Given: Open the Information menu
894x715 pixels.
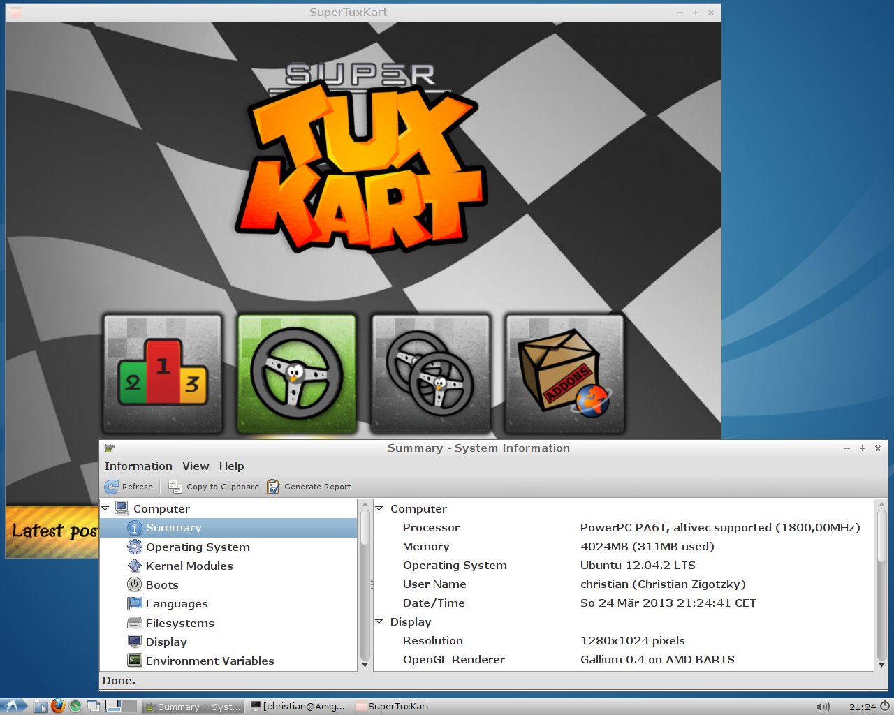Looking at the screenshot, I should click(138, 466).
